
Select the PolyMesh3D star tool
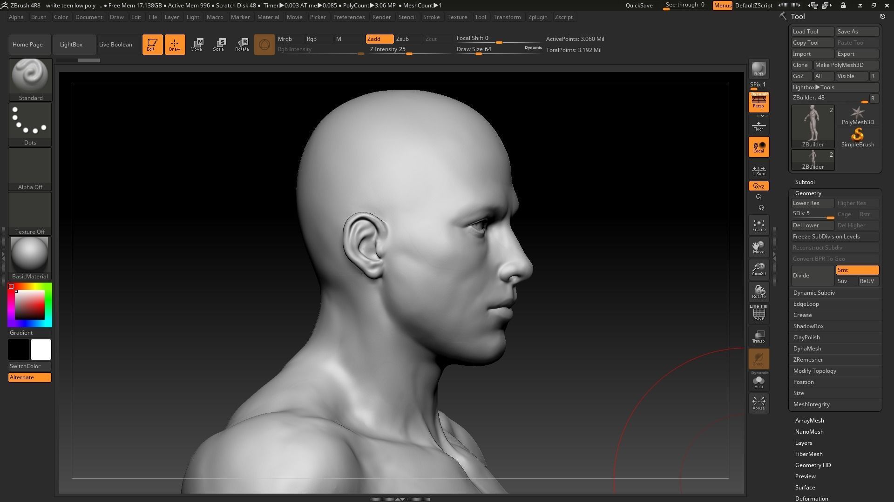pyautogui.click(x=857, y=115)
